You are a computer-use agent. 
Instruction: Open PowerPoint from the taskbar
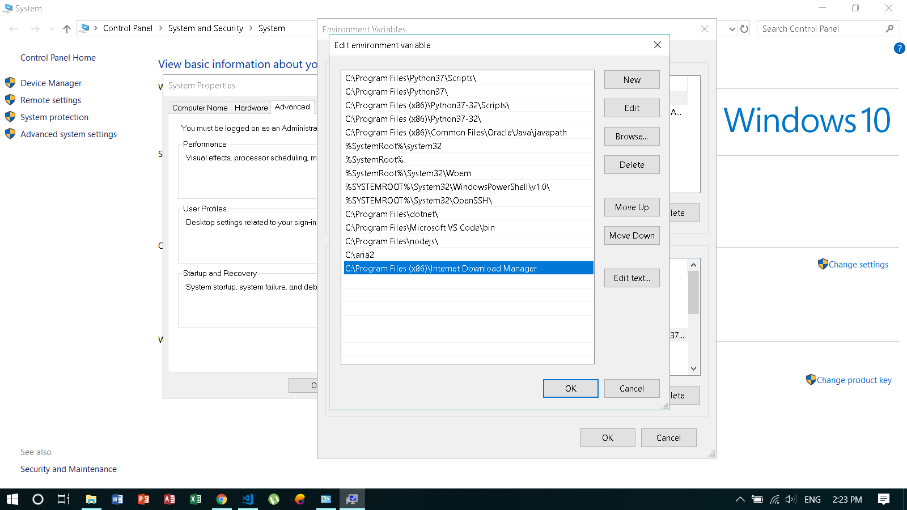(x=143, y=499)
